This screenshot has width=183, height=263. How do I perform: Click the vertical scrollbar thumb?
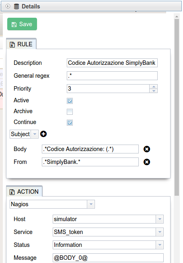tap(177, 107)
